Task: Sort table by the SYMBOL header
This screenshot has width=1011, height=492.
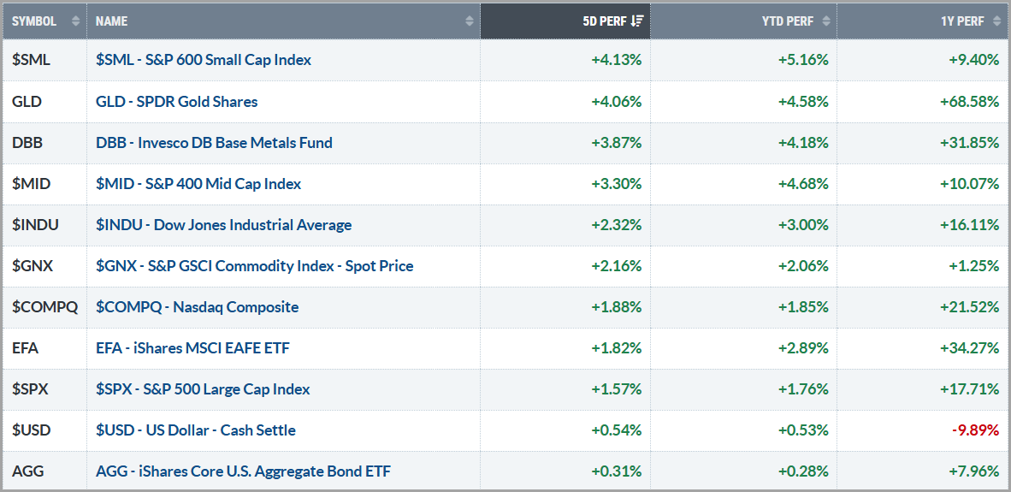Action: point(34,21)
